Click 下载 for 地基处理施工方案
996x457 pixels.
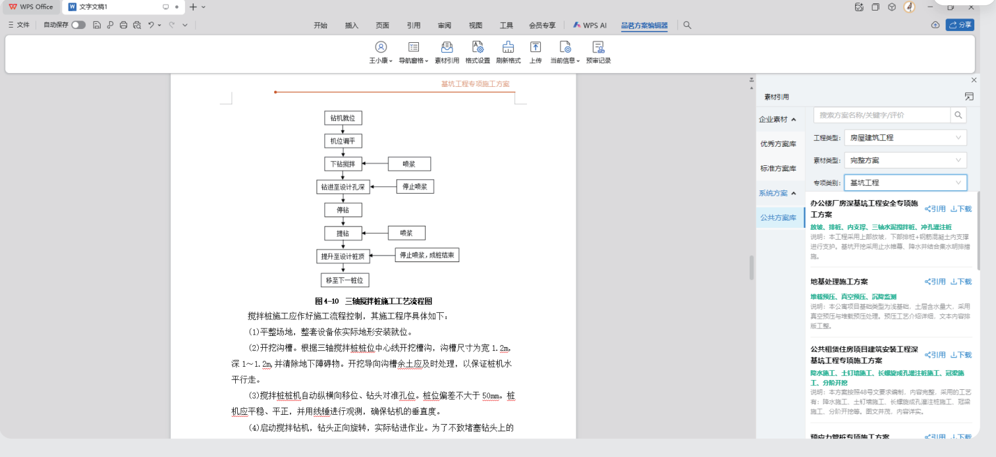pos(961,281)
